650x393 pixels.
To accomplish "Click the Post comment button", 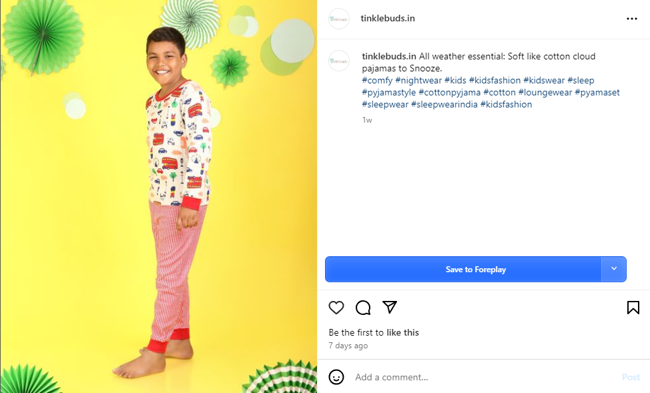I will point(631,377).
